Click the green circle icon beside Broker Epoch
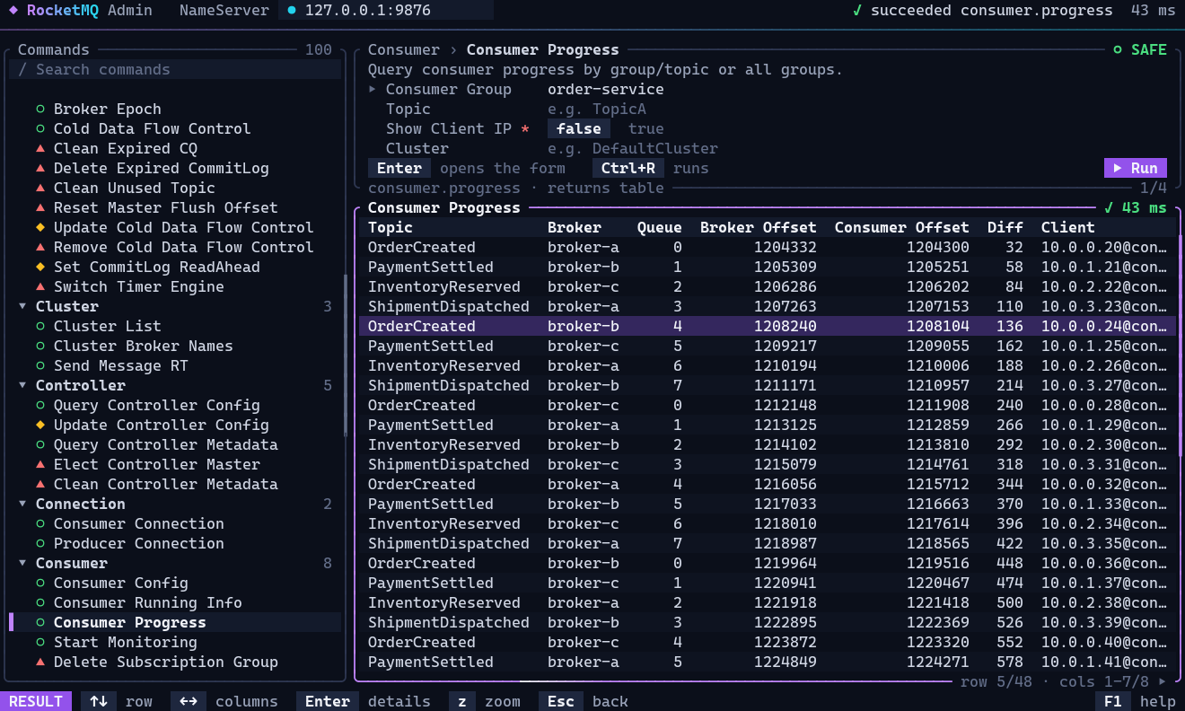 click(40, 110)
